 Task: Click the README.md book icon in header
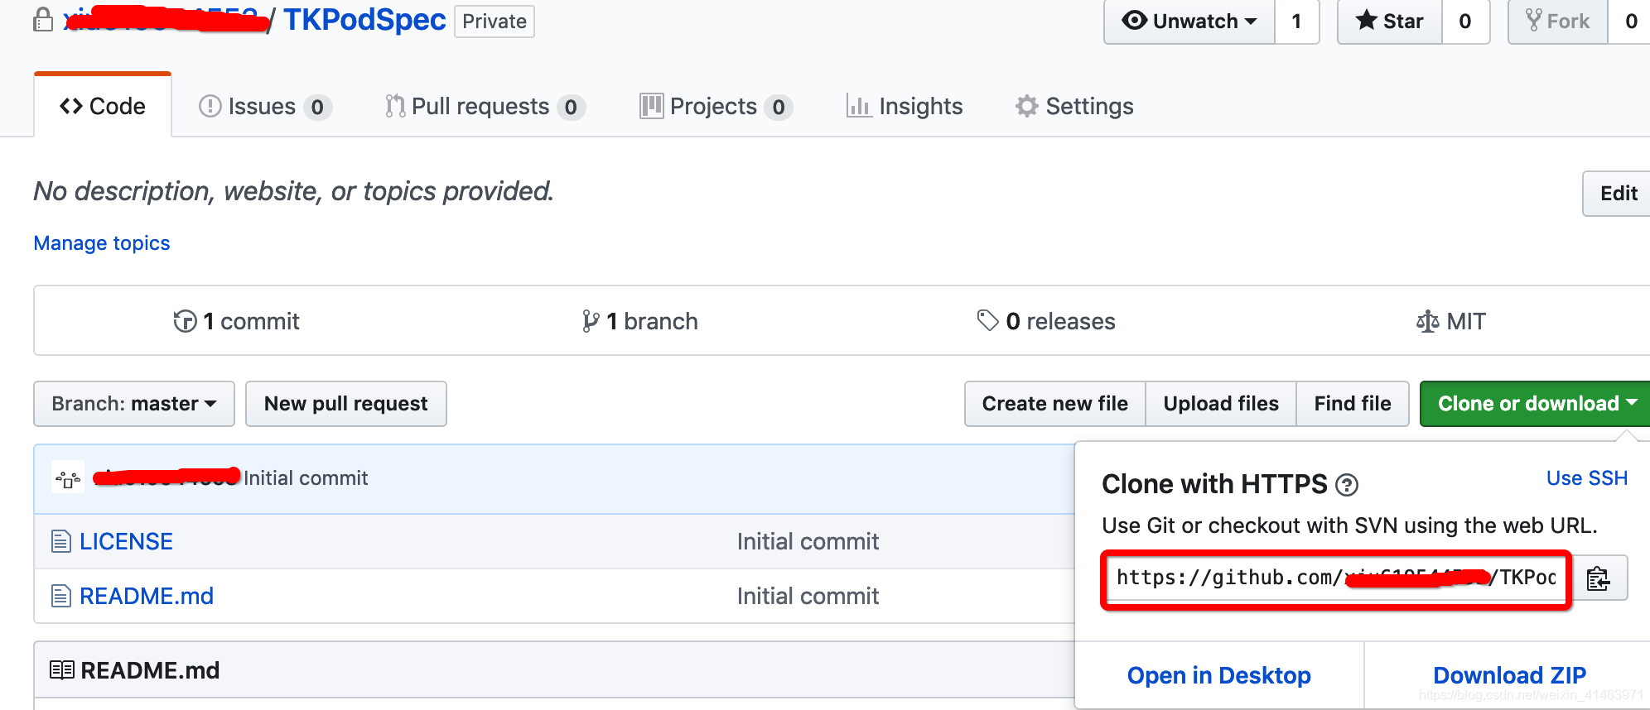pos(62,669)
